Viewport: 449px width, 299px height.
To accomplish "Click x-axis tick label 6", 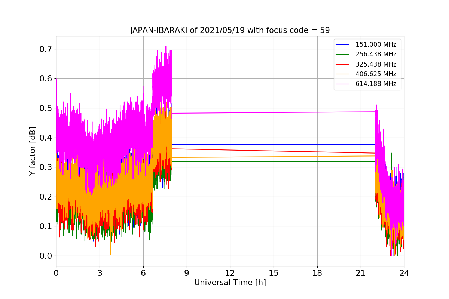I will [143, 273].
